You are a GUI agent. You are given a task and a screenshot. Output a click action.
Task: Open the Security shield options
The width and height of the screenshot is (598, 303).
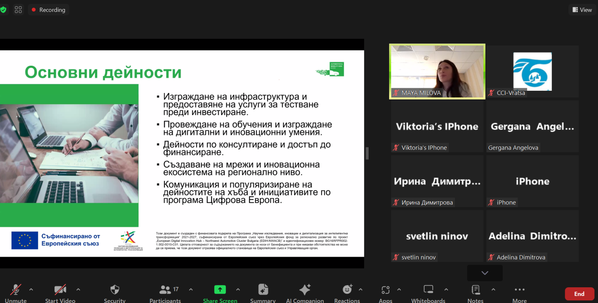pos(115,290)
